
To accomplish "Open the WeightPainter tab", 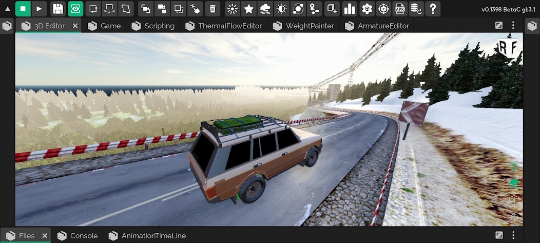I will (x=303, y=26).
